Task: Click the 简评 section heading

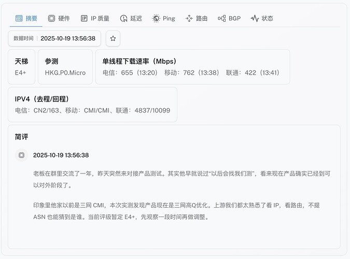Action: pos(22,137)
